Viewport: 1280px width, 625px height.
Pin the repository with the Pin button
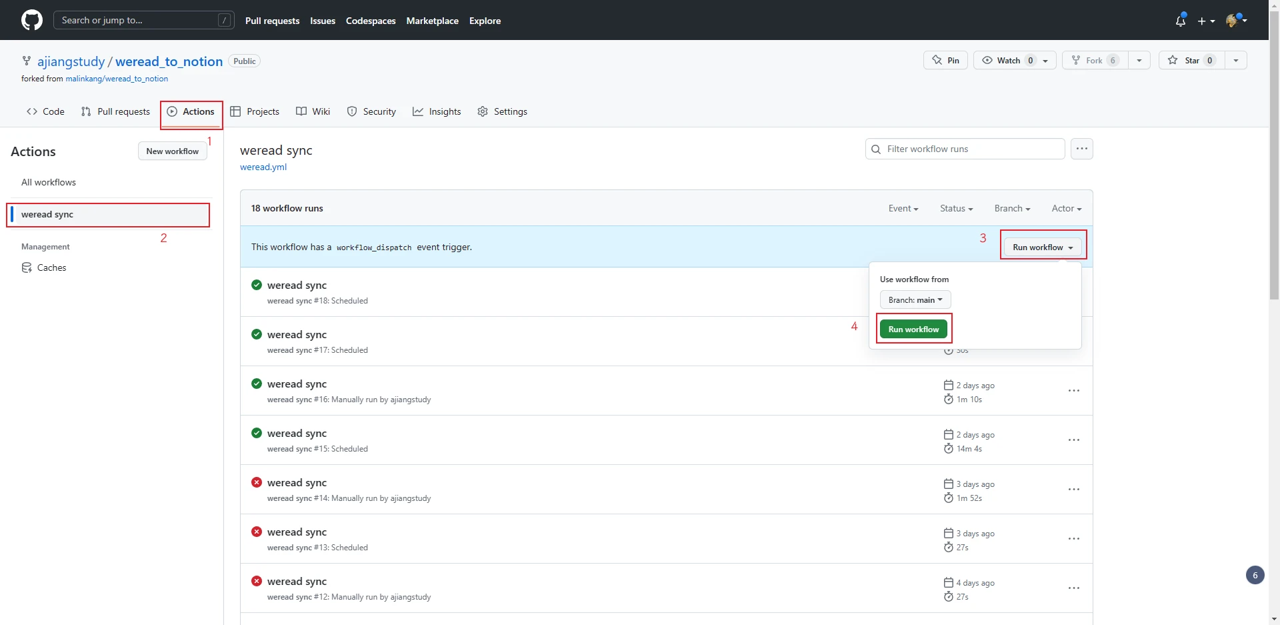pyautogui.click(x=945, y=60)
